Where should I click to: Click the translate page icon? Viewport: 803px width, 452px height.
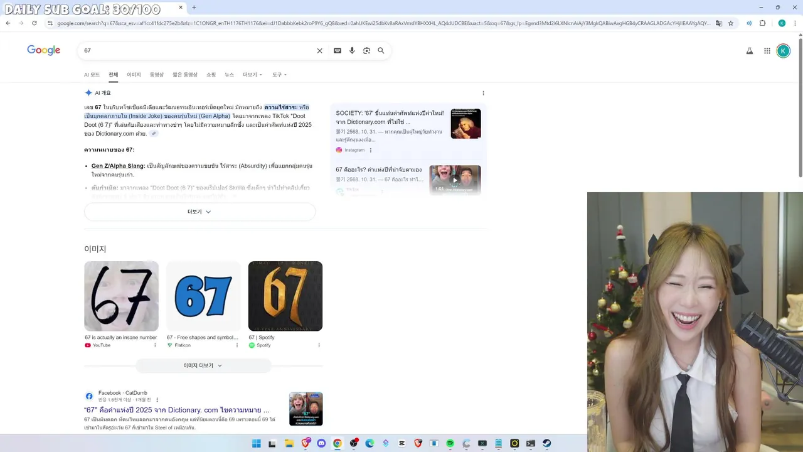(x=719, y=23)
